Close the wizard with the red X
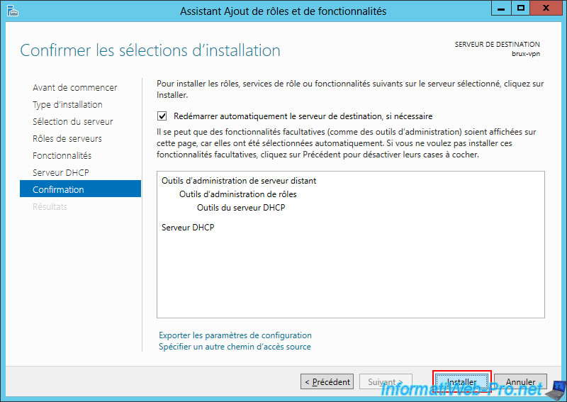The height and width of the screenshot is (402, 567). pyautogui.click(x=547, y=9)
